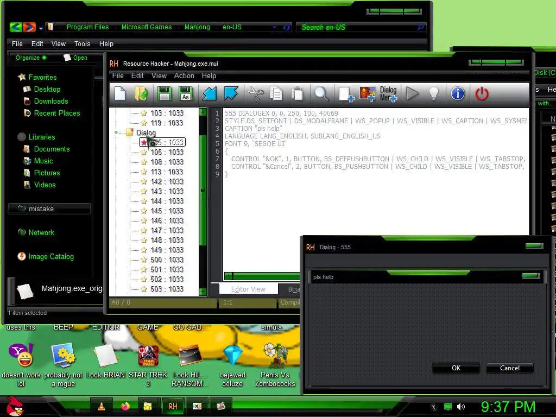
Task: Select resource 503 : 1033 in tree
Action: click(167, 289)
